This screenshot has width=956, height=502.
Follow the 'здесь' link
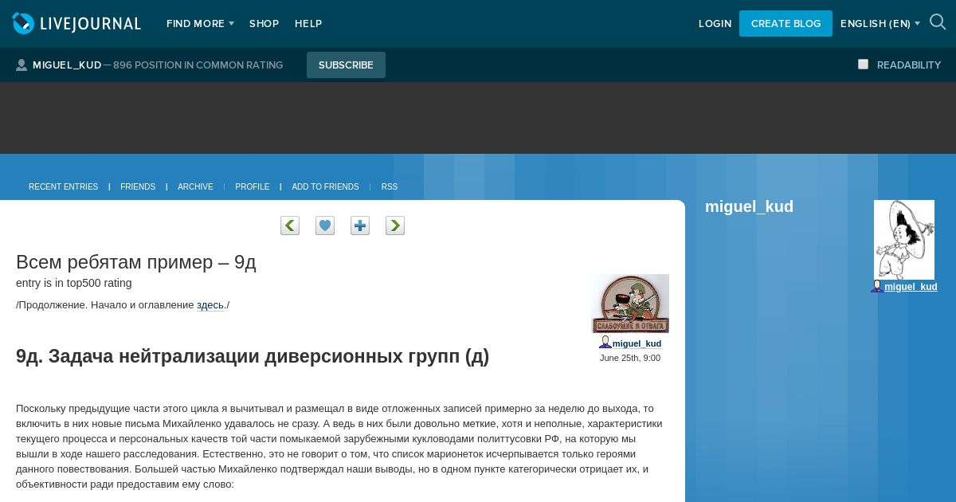point(210,304)
